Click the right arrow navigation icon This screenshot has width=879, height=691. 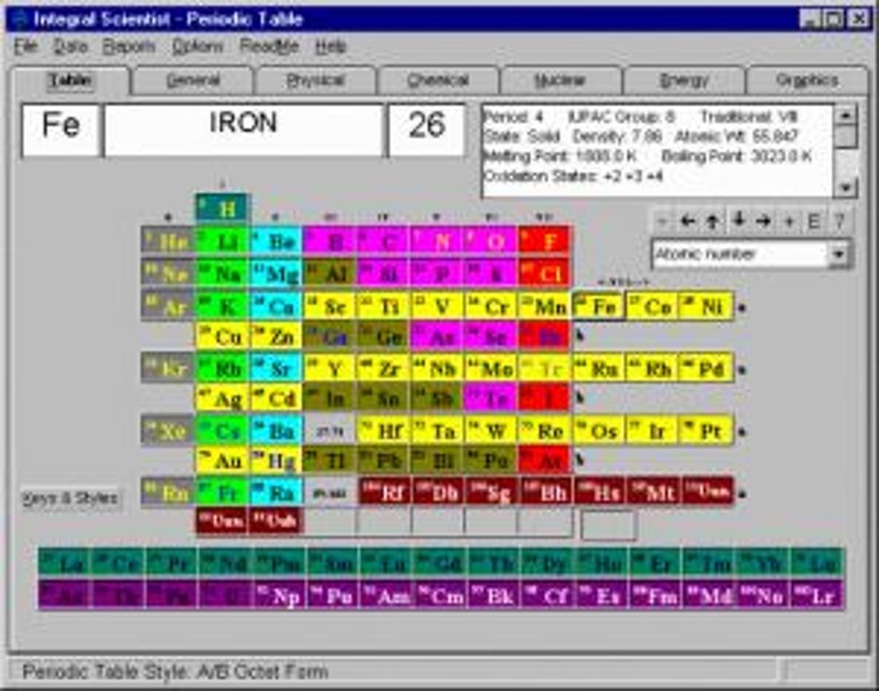tap(764, 220)
